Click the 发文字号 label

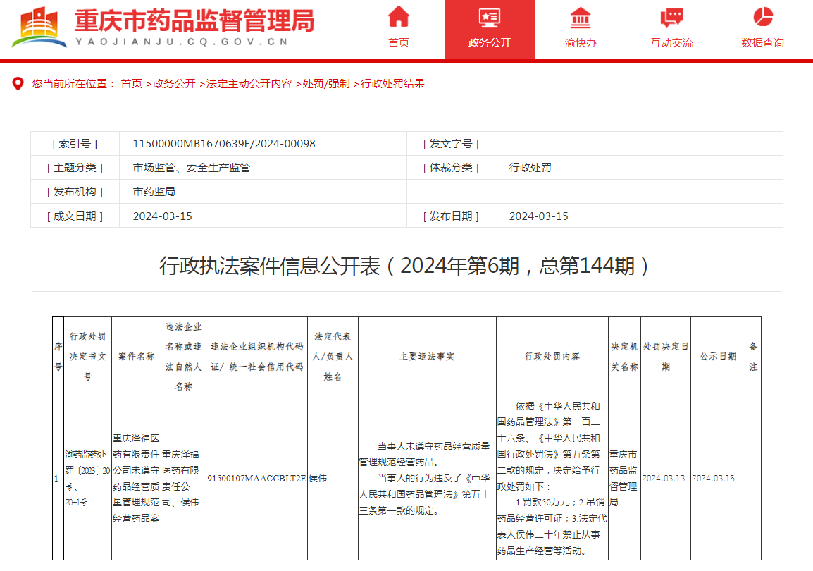click(451, 144)
